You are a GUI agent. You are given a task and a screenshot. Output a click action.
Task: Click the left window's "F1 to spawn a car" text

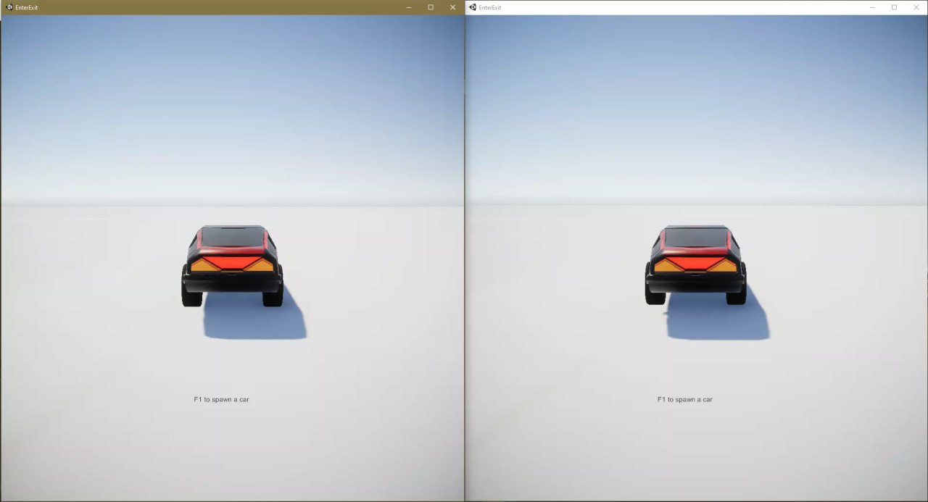pyautogui.click(x=221, y=399)
